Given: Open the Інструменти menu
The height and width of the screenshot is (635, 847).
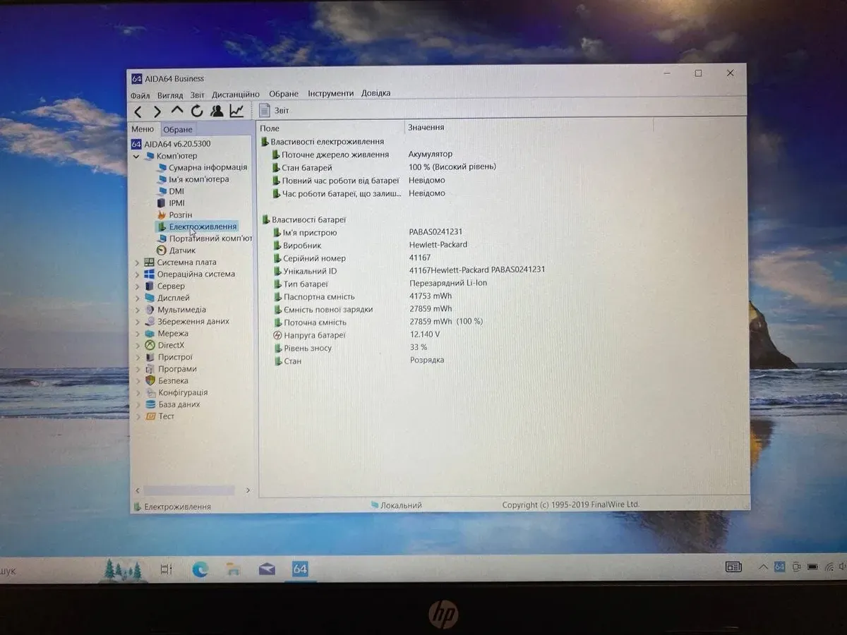Looking at the screenshot, I should pos(330,94).
